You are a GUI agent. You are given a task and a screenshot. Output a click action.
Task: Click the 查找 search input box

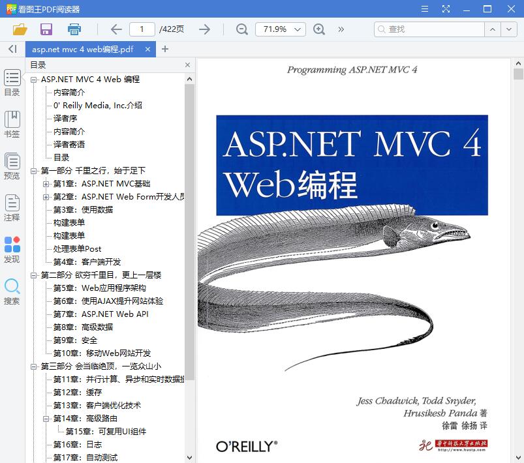tap(429, 29)
